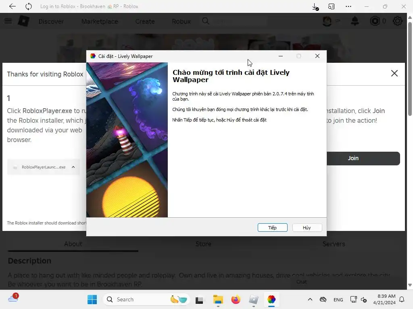Viewport: 413px width, 309px height.
Task: Open the Roblox hamburger menu
Action: [8, 21]
